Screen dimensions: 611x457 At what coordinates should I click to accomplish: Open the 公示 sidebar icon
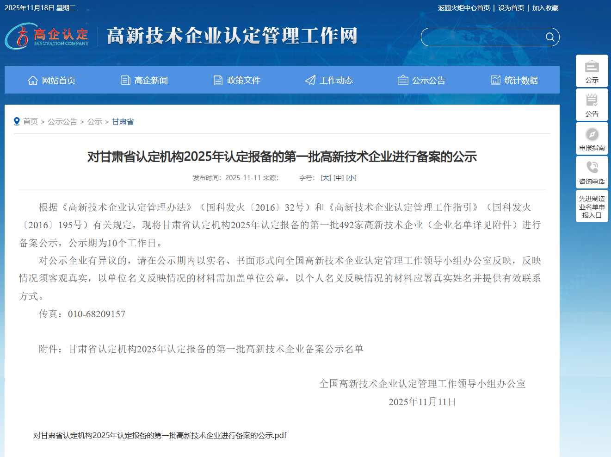592,67
